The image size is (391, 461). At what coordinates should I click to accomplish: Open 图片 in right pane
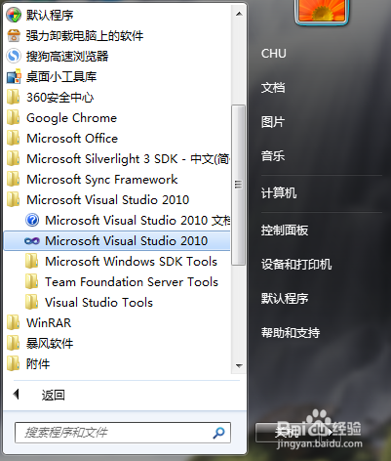[x=273, y=122]
